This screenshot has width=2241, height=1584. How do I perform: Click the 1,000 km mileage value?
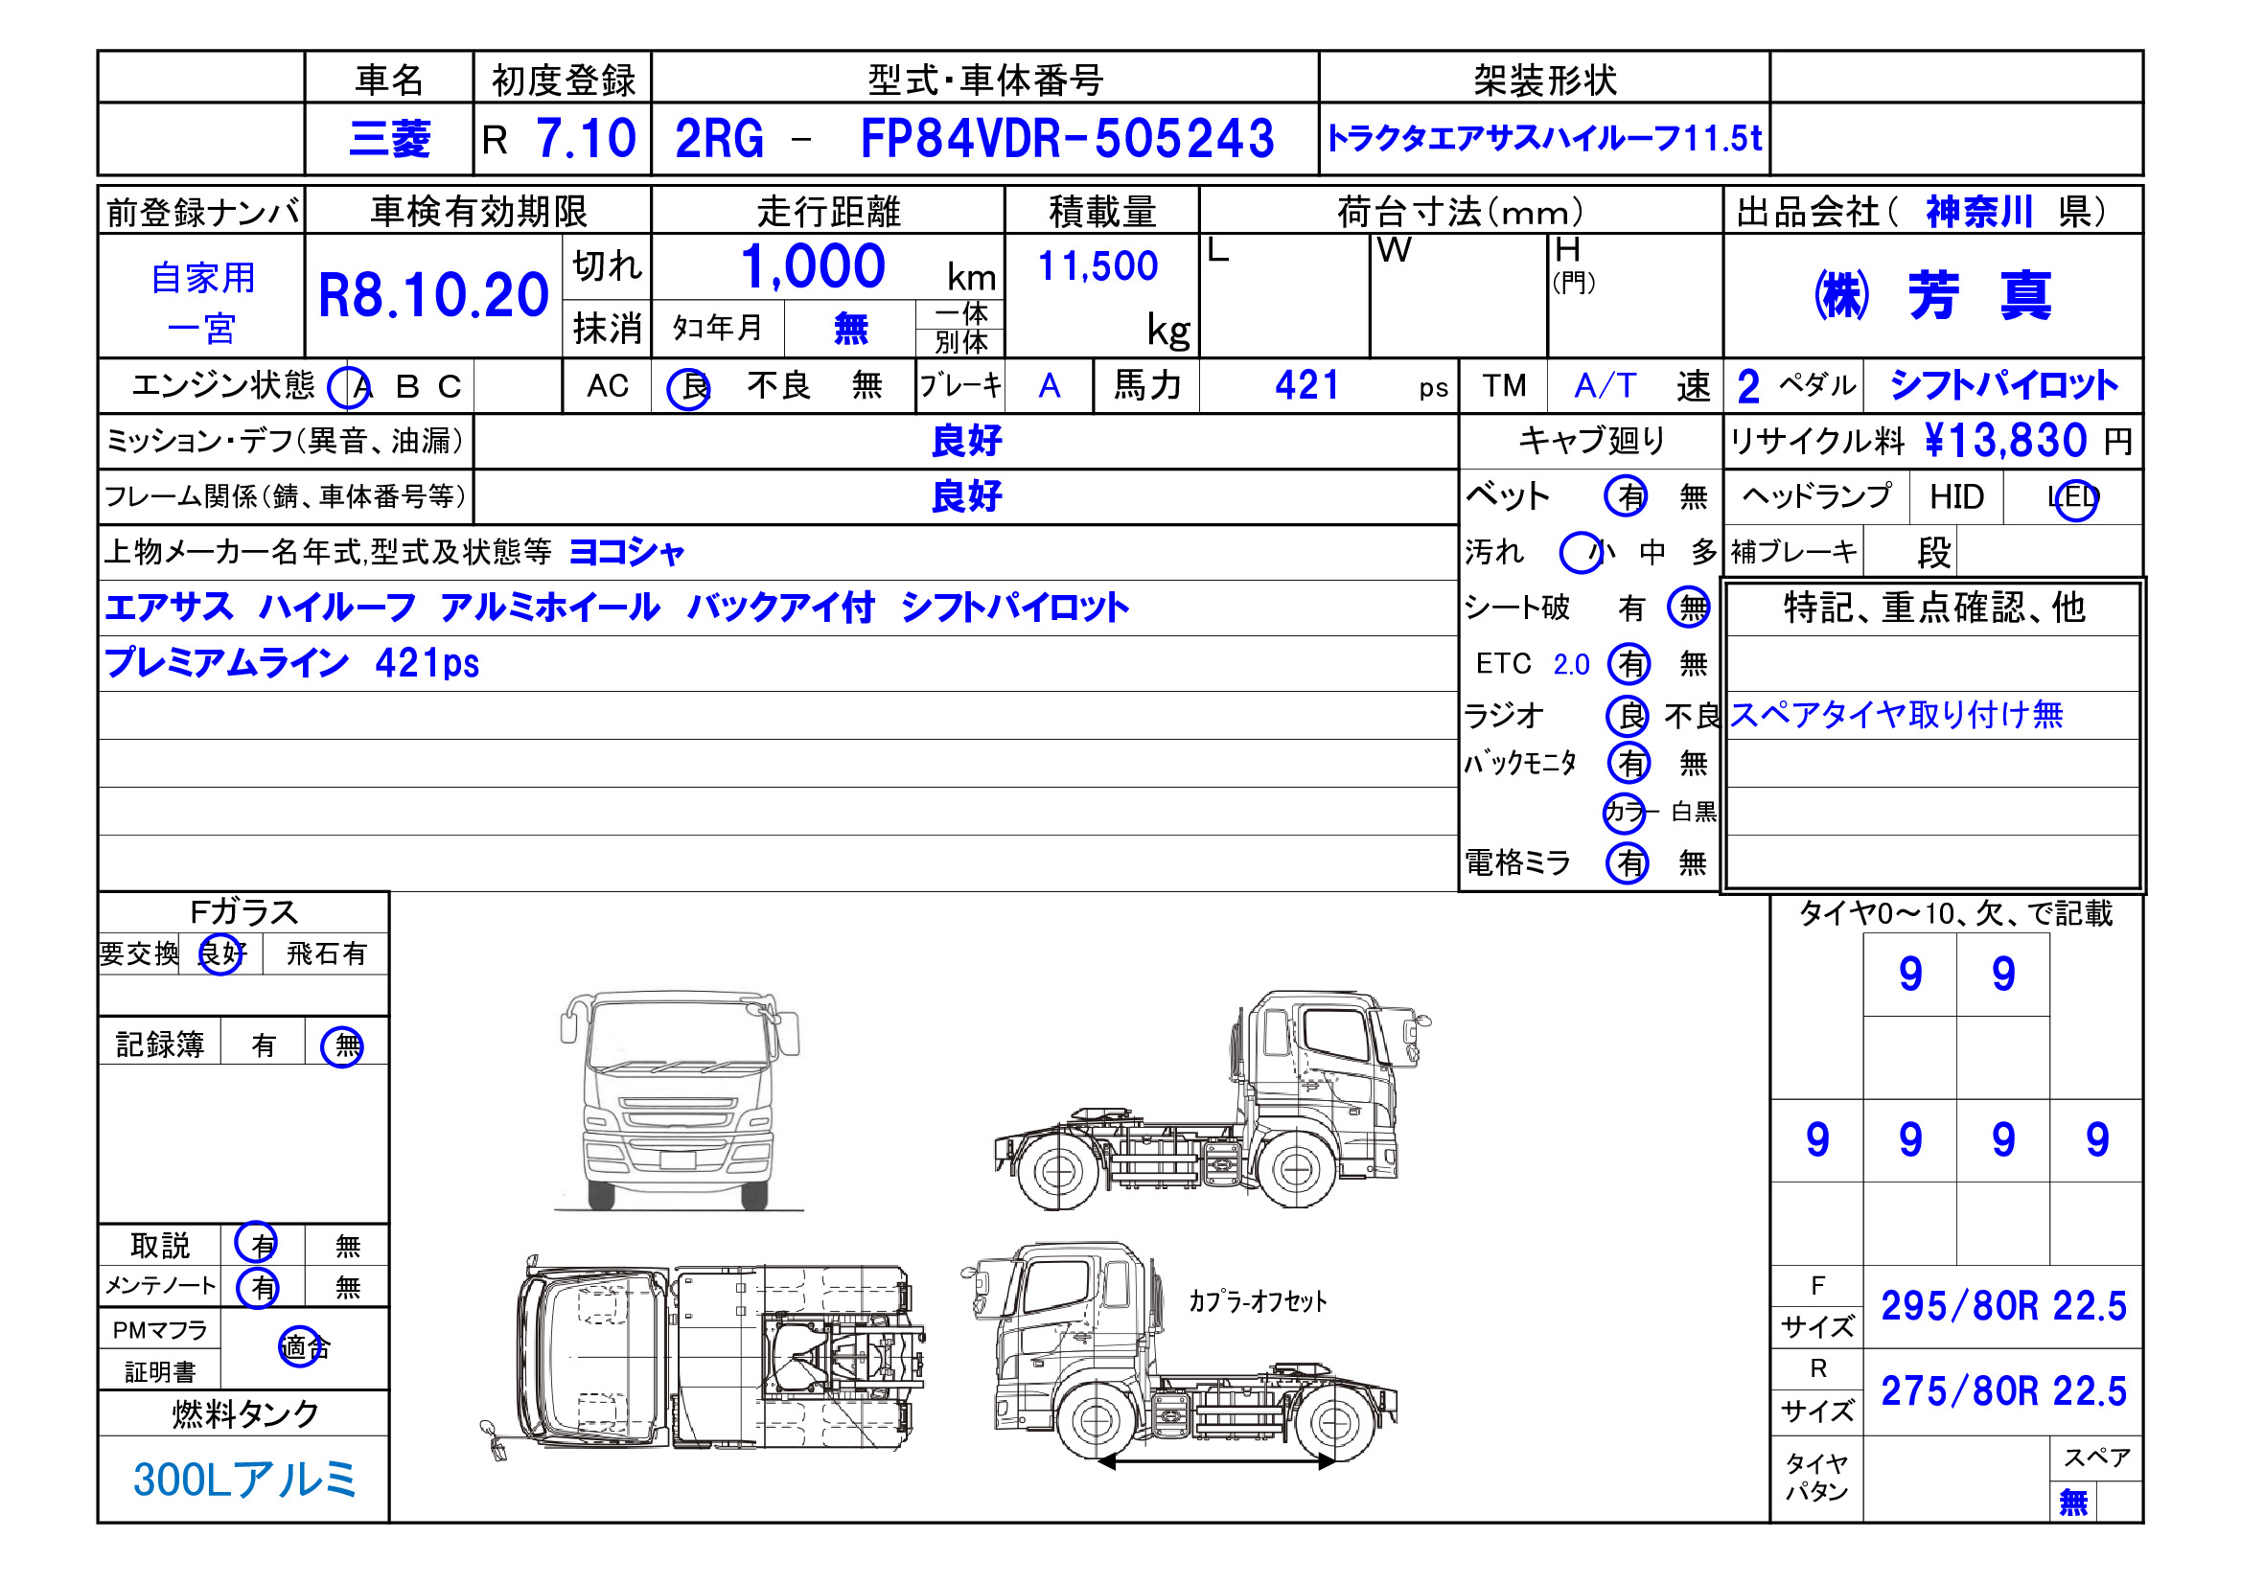812,266
